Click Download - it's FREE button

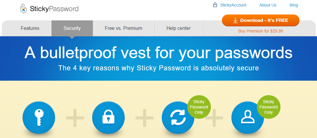coord(261,20)
